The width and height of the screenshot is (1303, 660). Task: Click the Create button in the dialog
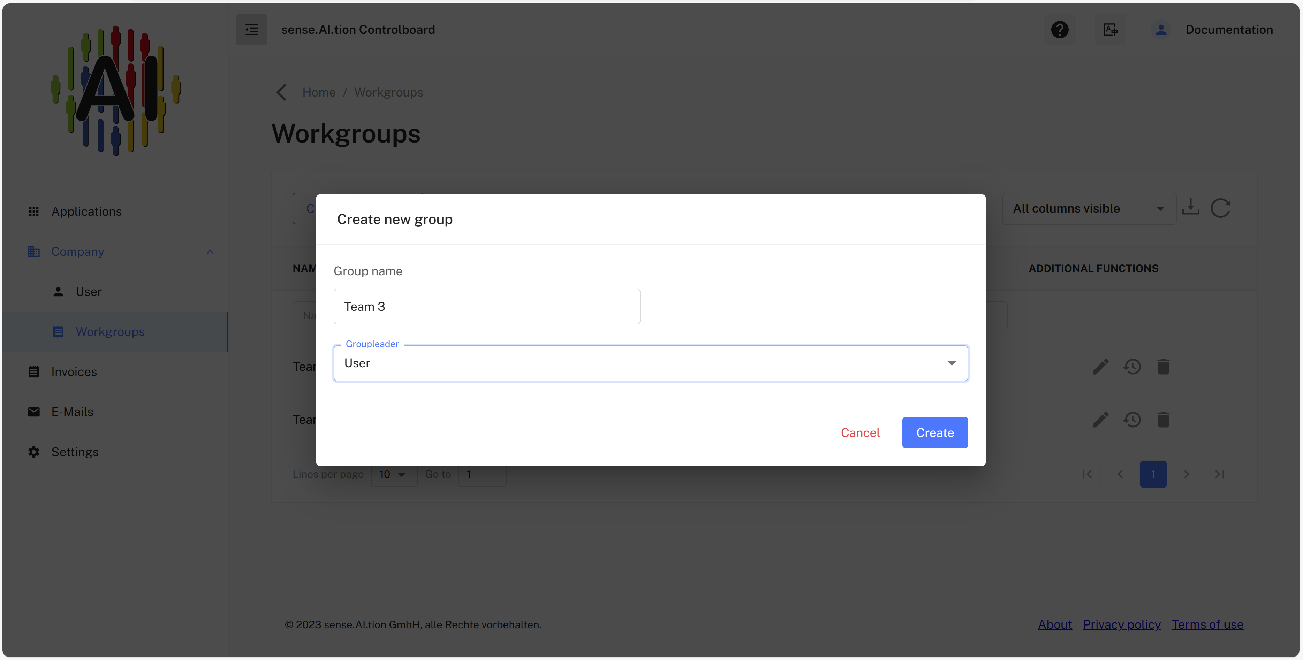(x=935, y=432)
